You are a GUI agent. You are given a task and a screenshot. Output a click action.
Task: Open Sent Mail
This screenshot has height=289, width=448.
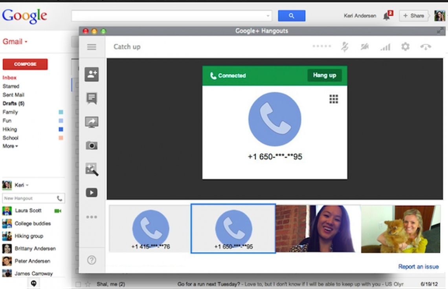13,95
